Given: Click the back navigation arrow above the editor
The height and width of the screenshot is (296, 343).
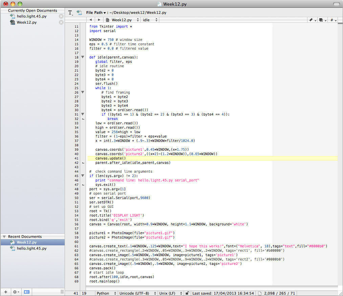Looking at the screenshot, I should 90,20.
